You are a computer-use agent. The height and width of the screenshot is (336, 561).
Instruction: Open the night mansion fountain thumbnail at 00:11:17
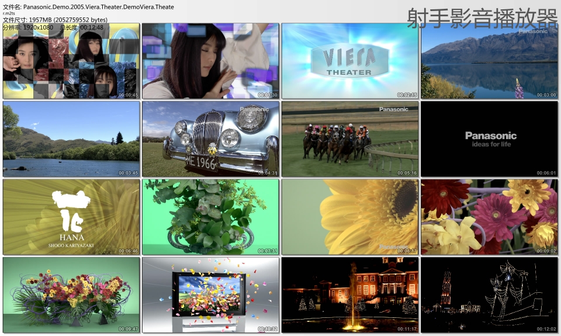(x=350, y=295)
